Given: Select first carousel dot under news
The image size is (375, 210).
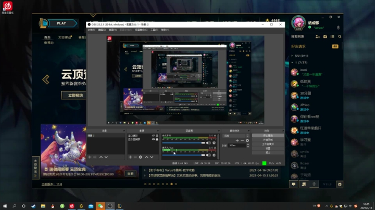Looking at the screenshot, I should pos(145,184).
